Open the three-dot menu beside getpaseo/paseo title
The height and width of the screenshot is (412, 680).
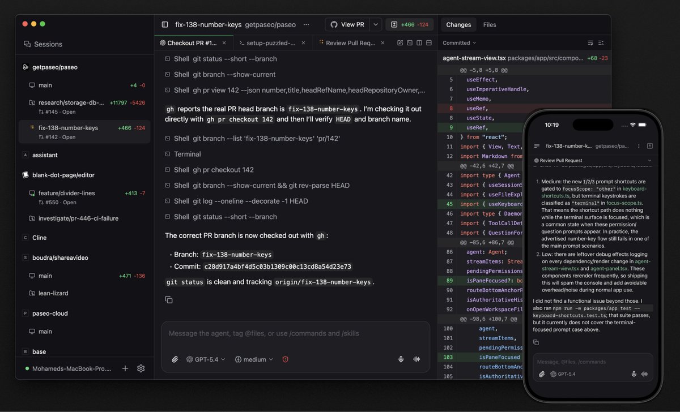coord(307,25)
